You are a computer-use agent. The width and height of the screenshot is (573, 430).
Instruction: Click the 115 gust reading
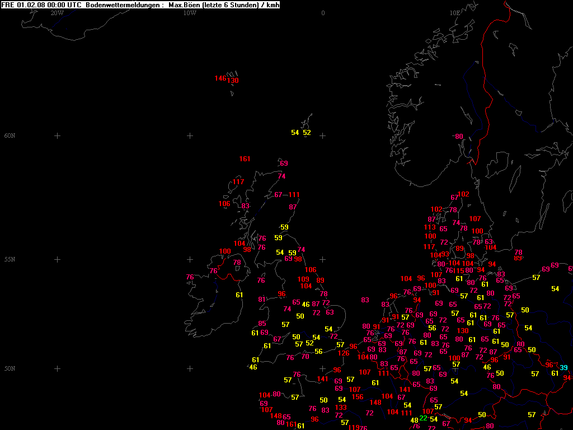point(459,271)
